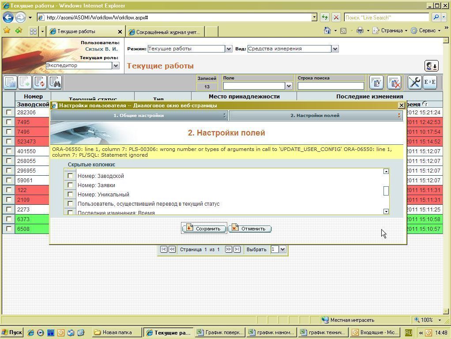This screenshot has height=339, width=451.
Task: Click the browser print icon
Action: click(360, 31)
